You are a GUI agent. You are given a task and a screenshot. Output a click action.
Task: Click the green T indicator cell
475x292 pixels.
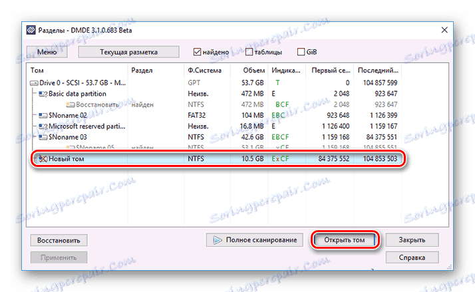click(x=277, y=83)
